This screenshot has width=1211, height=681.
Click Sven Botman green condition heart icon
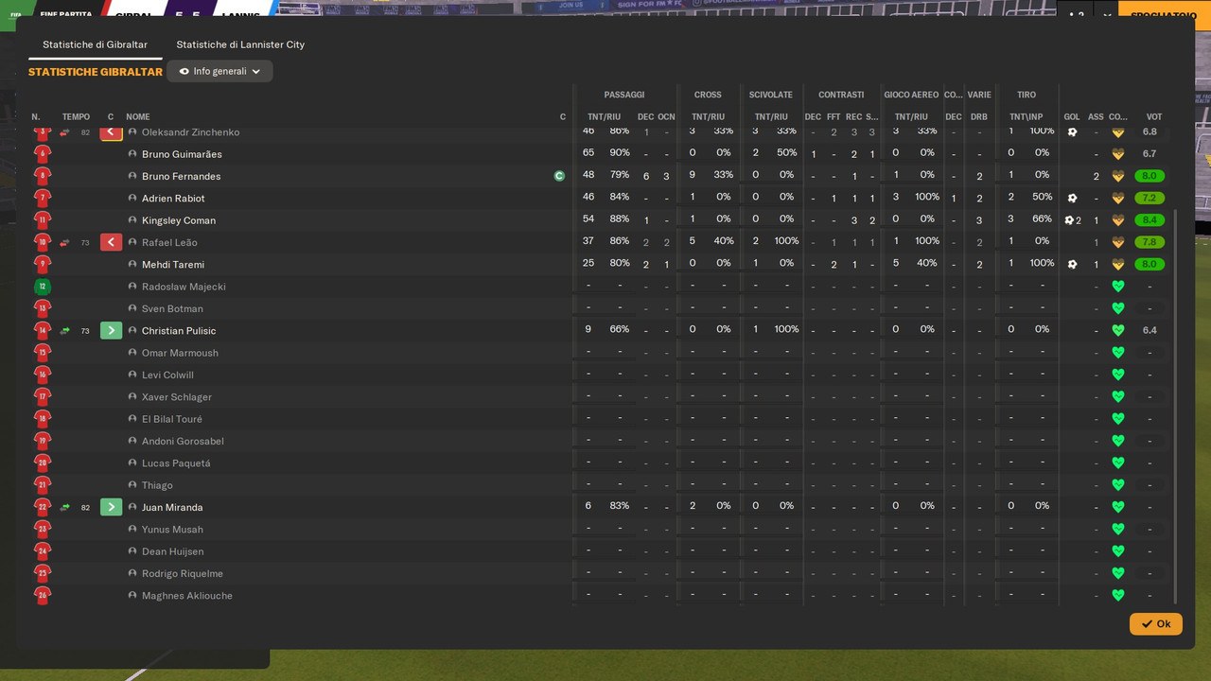(1117, 308)
